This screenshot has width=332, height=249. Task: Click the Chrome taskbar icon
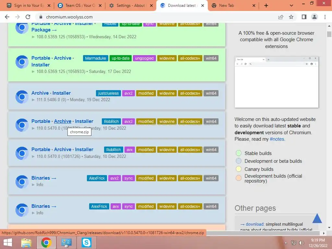click(46, 243)
